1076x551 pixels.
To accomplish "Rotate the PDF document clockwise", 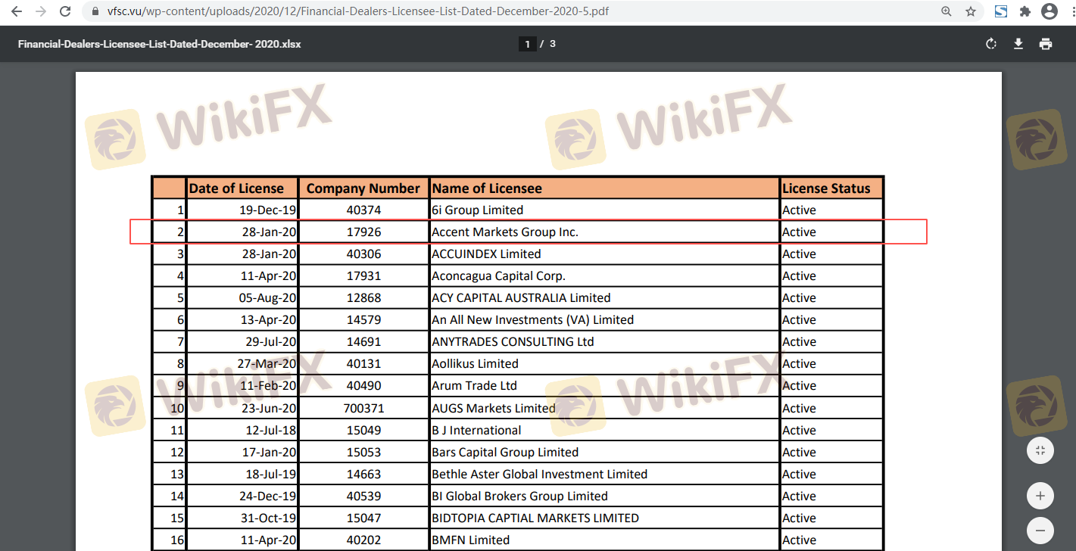I will pyautogui.click(x=990, y=44).
